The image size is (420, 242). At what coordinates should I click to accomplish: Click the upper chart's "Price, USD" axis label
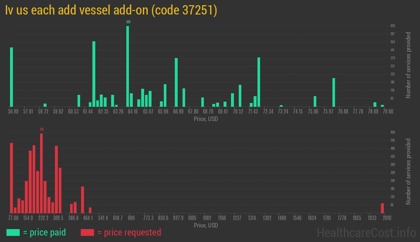tap(206, 119)
